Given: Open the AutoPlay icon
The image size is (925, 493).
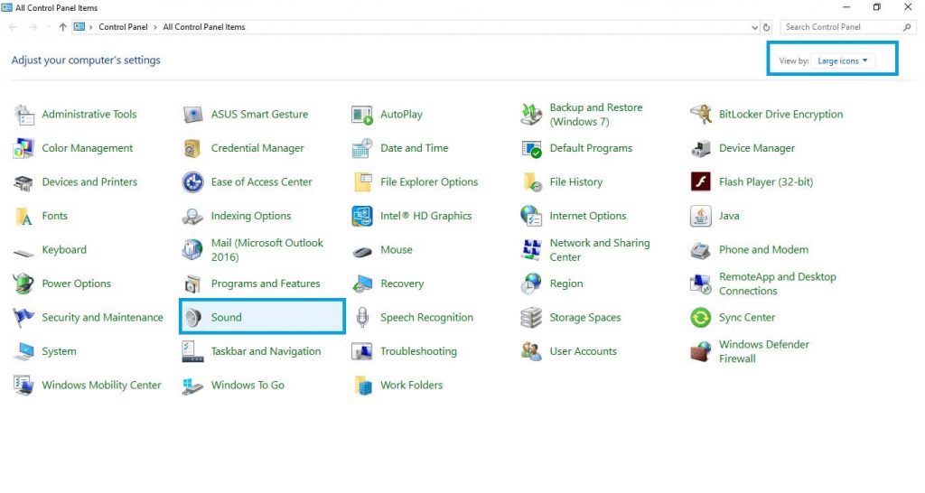Looking at the screenshot, I should (362, 115).
